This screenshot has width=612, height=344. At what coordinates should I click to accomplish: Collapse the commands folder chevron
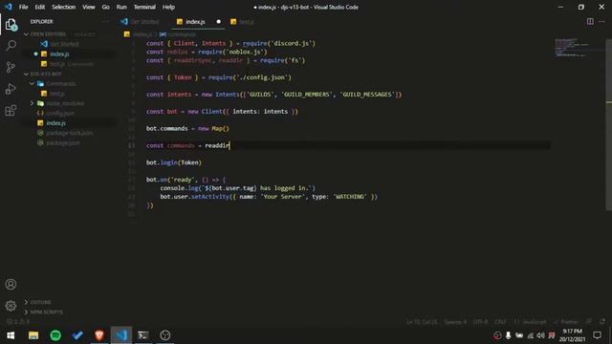click(32, 83)
